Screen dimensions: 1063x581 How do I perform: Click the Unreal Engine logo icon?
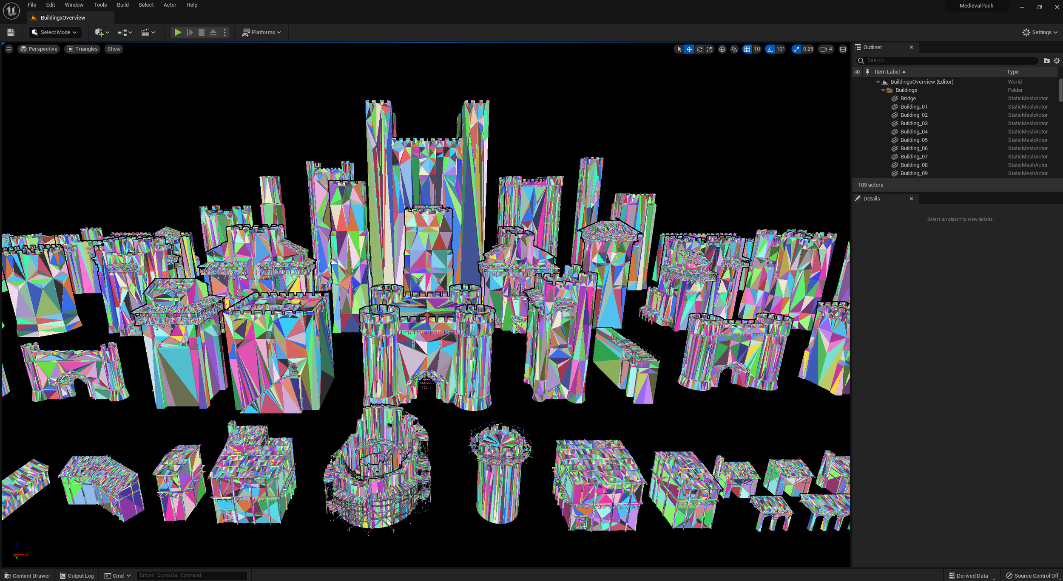tap(11, 11)
